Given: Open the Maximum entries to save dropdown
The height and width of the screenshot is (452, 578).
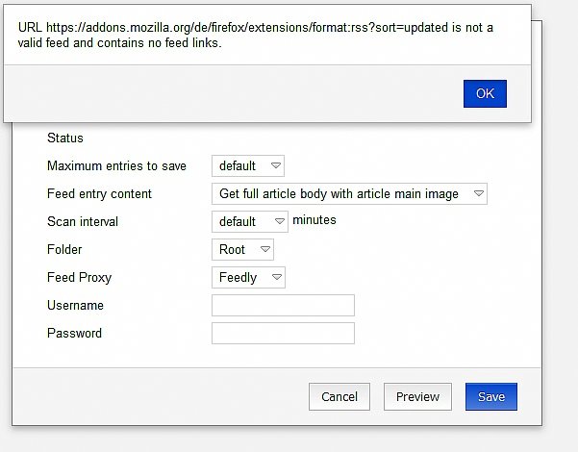Looking at the screenshot, I should (x=248, y=166).
